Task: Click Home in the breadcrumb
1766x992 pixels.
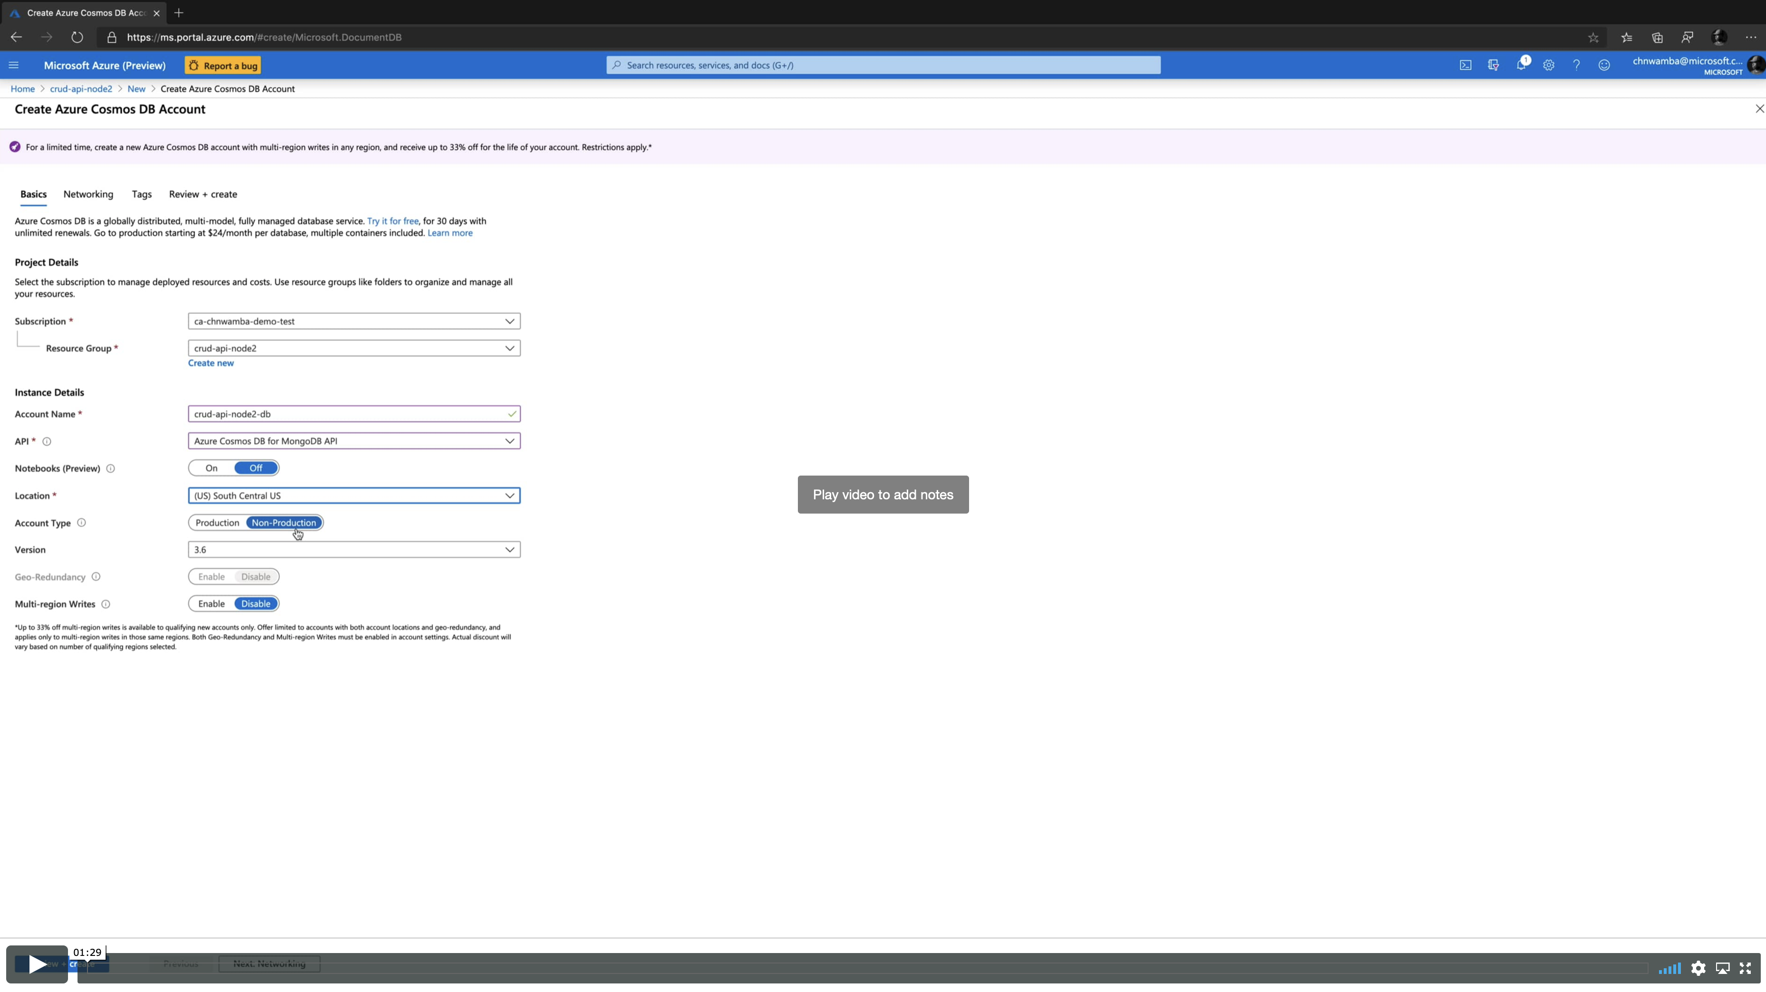Action: [x=23, y=89]
